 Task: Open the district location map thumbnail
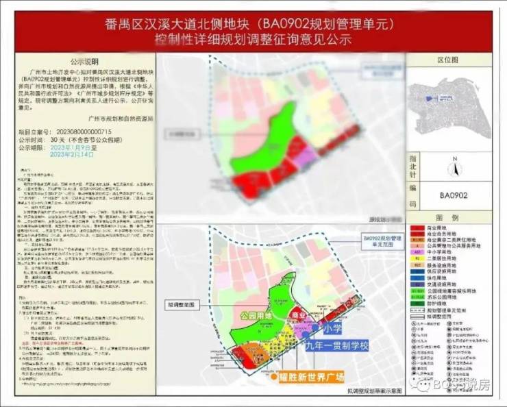coord(449,109)
